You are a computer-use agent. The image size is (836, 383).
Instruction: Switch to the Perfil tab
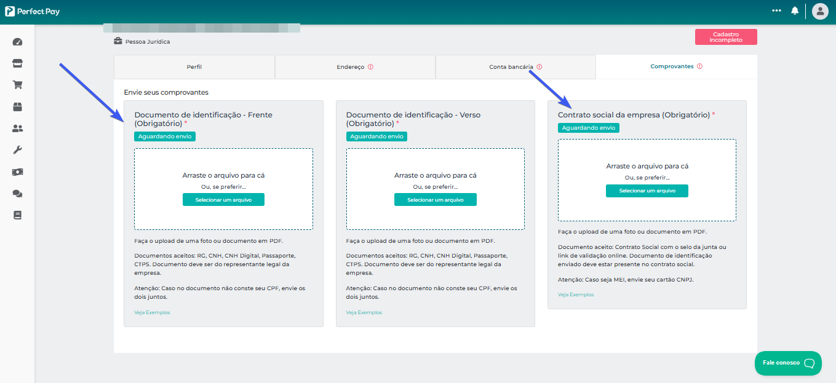tap(194, 67)
